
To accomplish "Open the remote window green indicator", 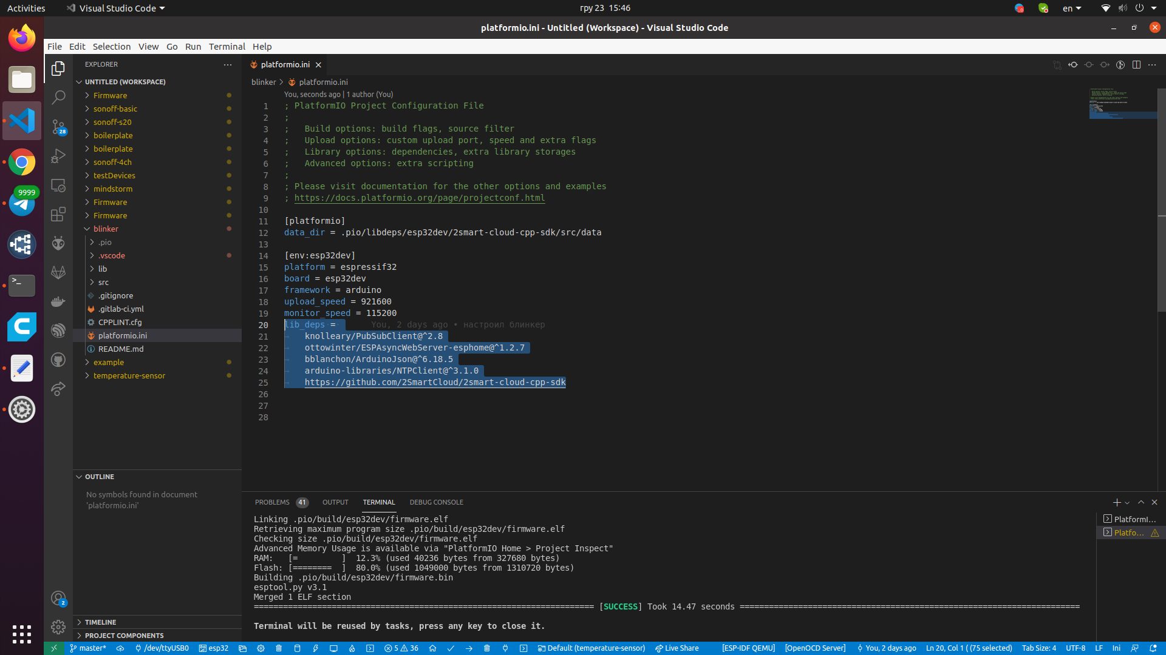I will tap(53, 648).
